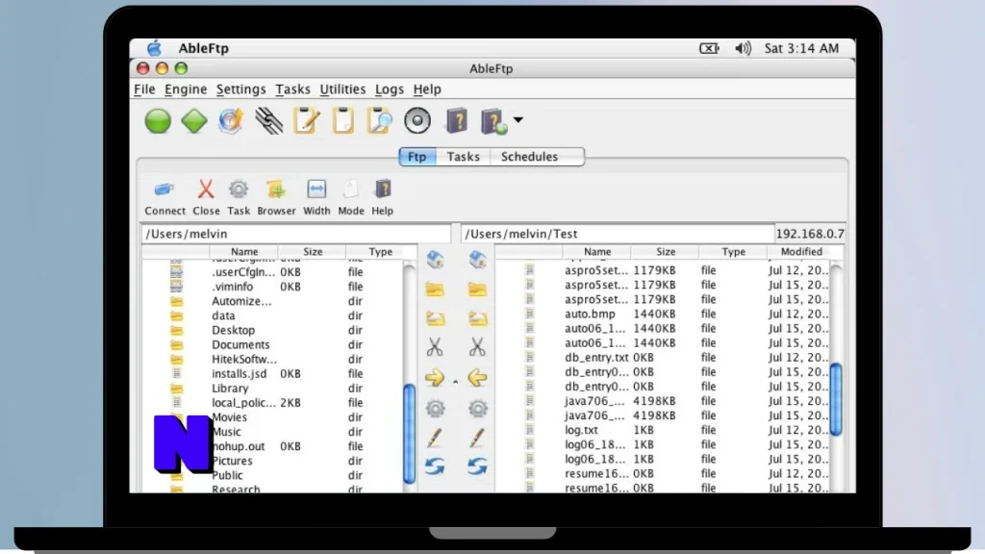Viewport: 985px width, 554px height.
Task: Click the 192.168.0.7 host field
Action: [810, 234]
